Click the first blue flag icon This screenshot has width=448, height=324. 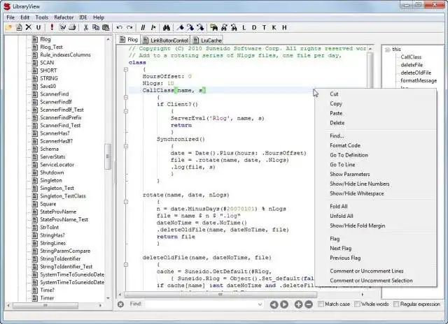click(181, 27)
